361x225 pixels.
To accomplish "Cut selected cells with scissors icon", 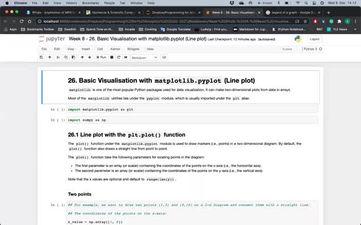I will tap(58, 58).
